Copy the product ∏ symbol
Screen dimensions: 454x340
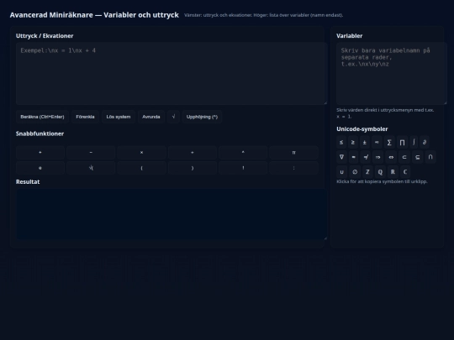pyautogui.click(x=402, y=142)
